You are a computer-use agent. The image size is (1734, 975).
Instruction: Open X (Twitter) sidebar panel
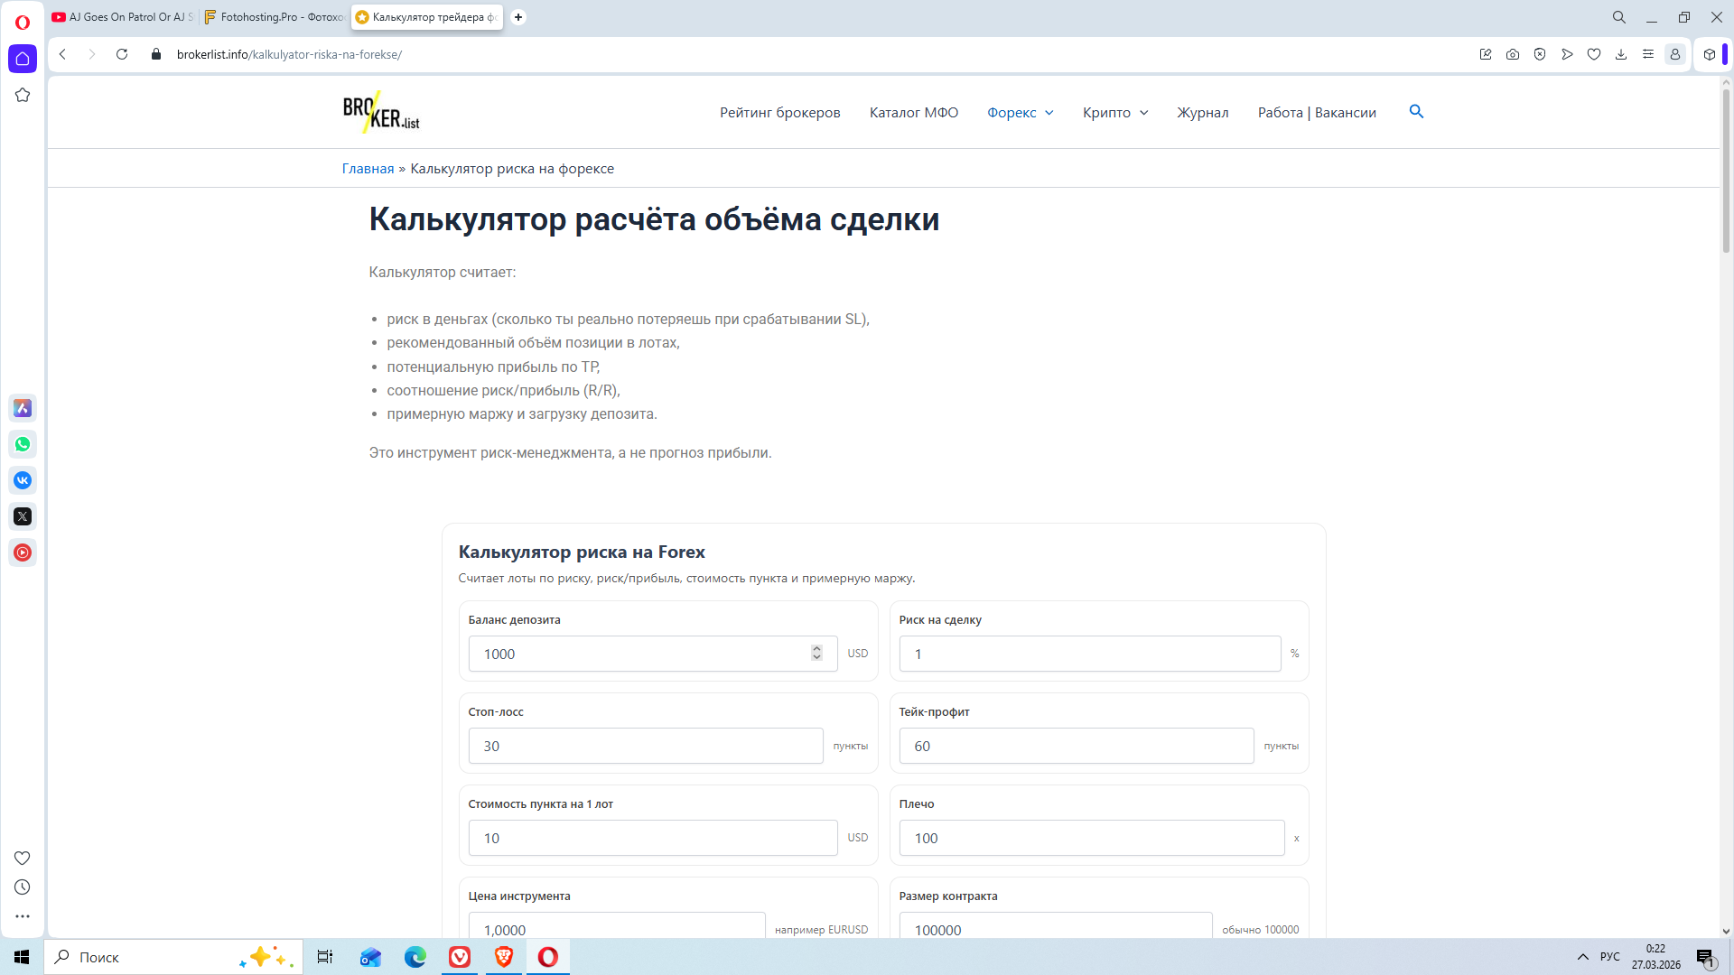(23, 516)
